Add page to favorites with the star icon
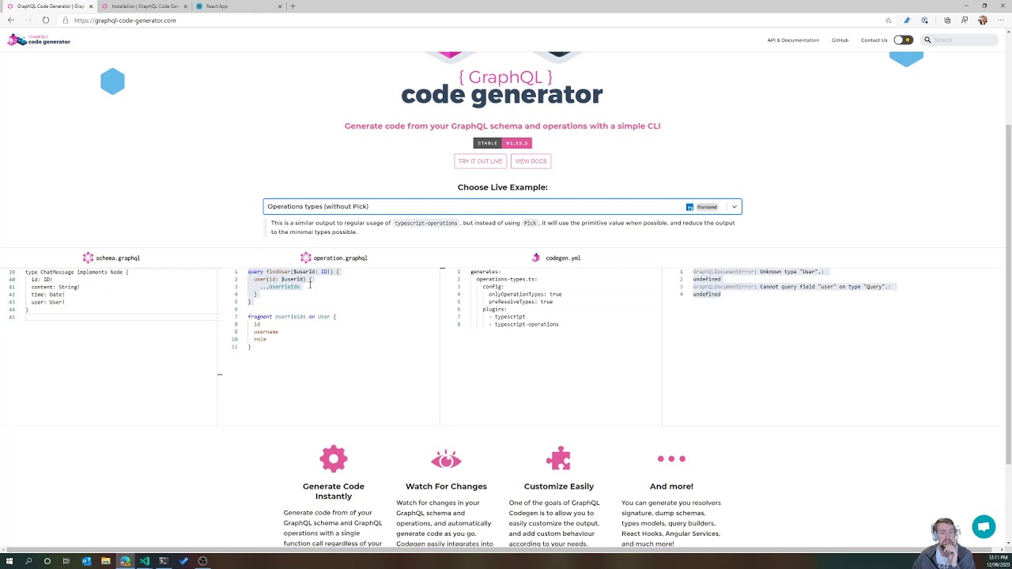The width and height of the screenshot is (1012, 569). pyautogui.click(x=889, y=21)
